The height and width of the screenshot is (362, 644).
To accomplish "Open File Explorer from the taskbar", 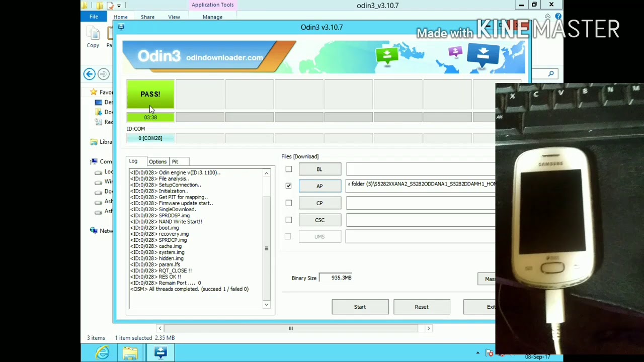I will [x=130, y=352].
